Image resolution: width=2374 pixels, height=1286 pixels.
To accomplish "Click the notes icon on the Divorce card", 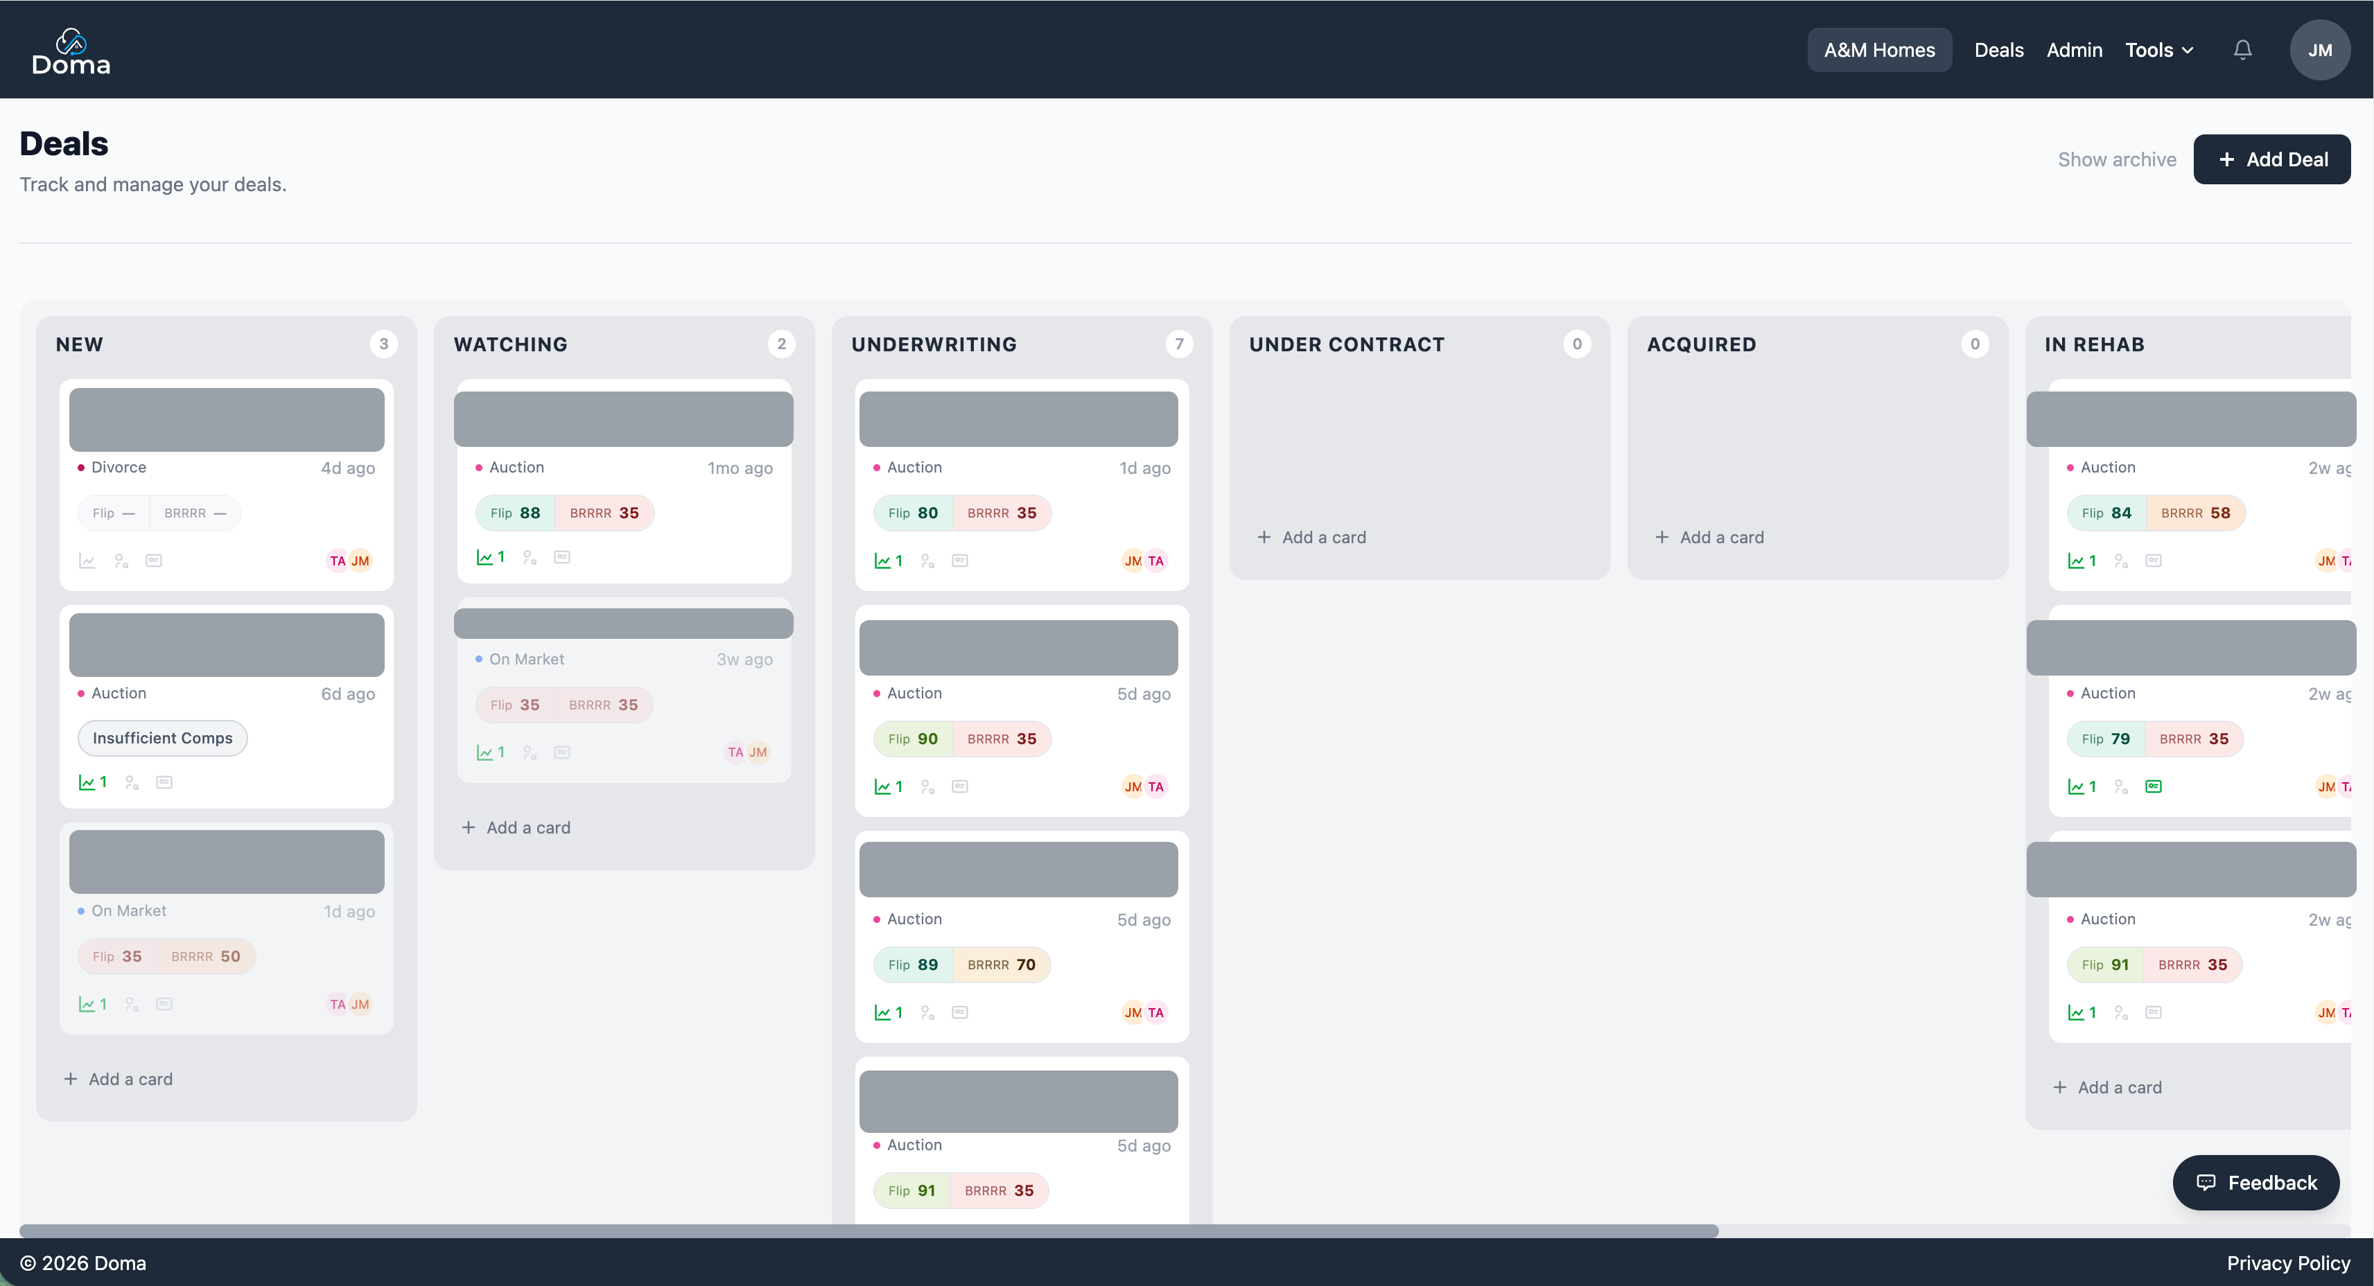I will click(154, 560).
